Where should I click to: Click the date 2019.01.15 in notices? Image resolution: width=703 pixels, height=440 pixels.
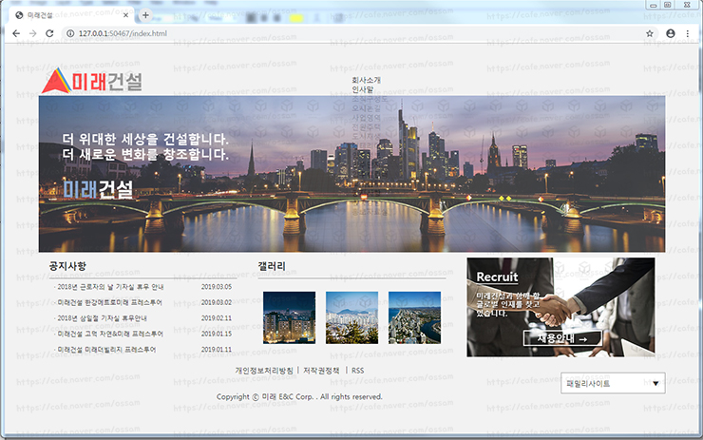point(217,334)
